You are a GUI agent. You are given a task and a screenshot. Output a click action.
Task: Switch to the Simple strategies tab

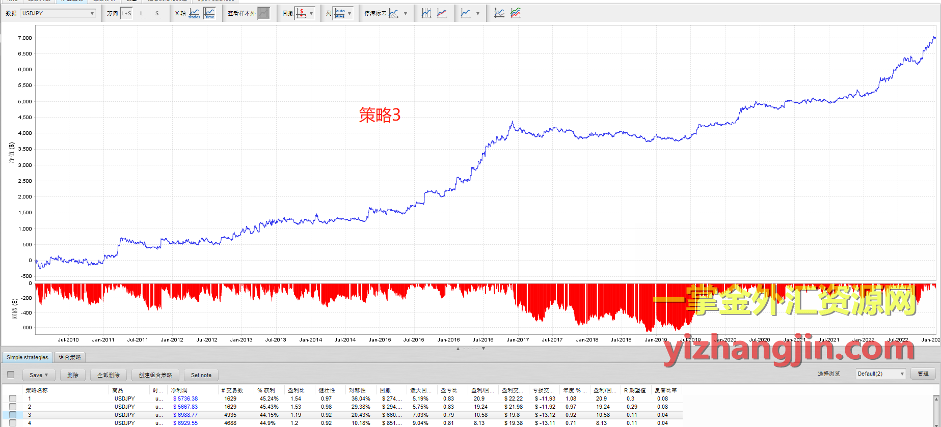(28, 357)
